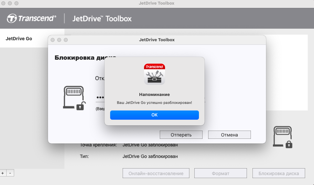Close the inner JetDrive Toolbox dialog window
The image size is (314, 185).
point(53,40)
